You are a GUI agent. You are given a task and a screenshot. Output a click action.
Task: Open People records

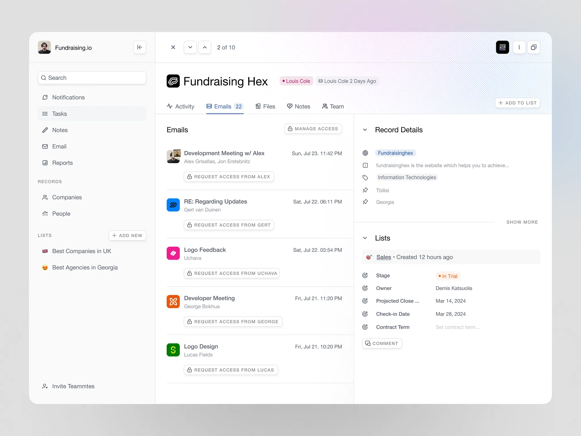click(92, 214)
